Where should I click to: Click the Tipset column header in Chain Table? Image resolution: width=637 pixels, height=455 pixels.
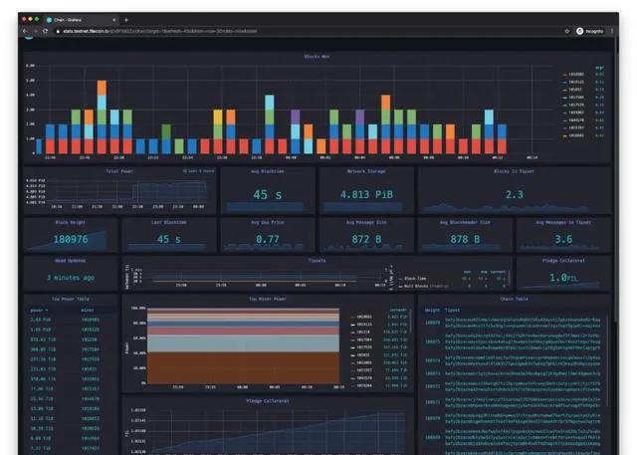click(x=452, y=310)
